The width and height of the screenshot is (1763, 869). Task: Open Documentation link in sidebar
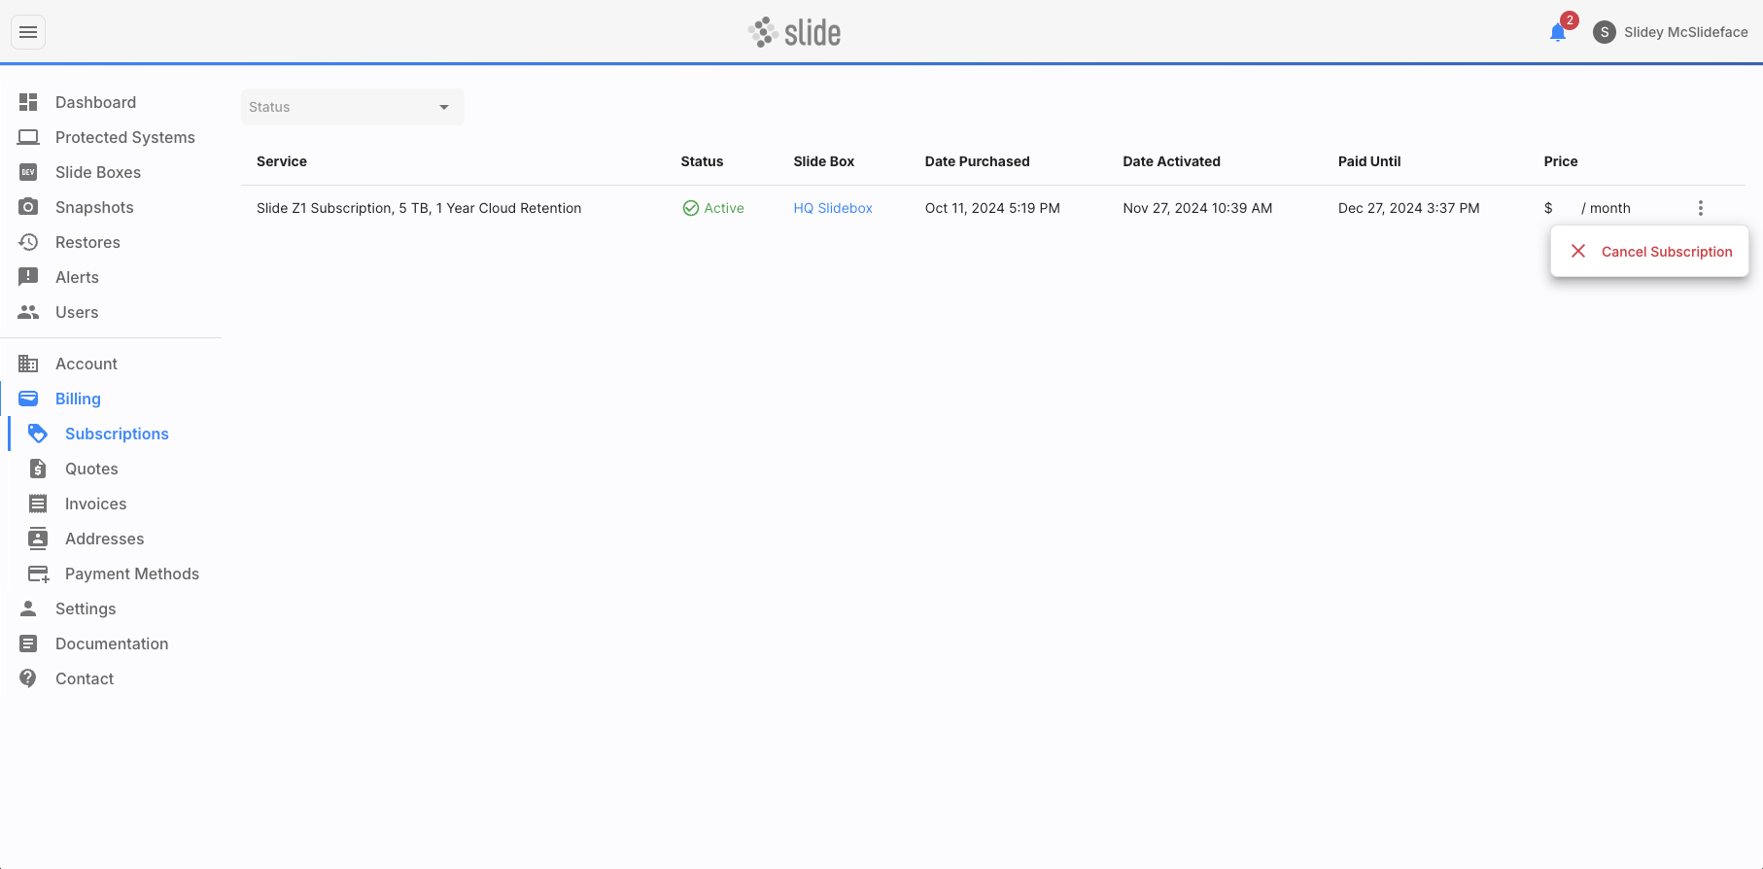112,643
